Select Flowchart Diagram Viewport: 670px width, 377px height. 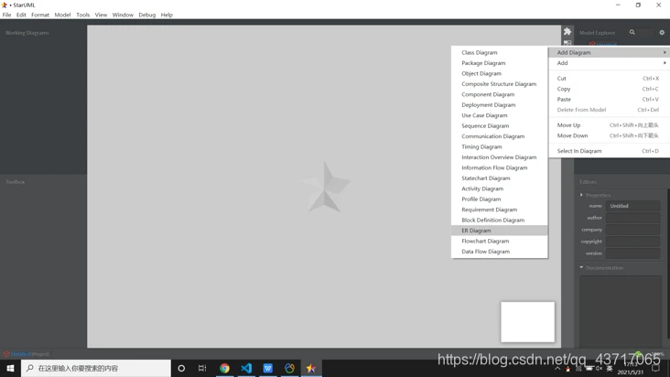click(x=500, y=241)
